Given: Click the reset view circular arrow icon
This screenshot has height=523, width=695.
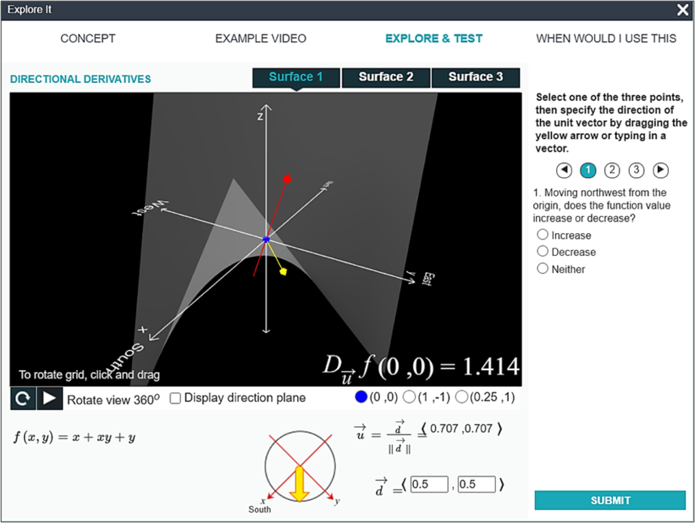Looking at the screenshot, I should (23, 399).
